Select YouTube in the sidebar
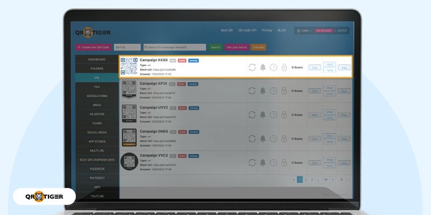The width and height of the screenshot is (431, 215). [x=97, y=196]
